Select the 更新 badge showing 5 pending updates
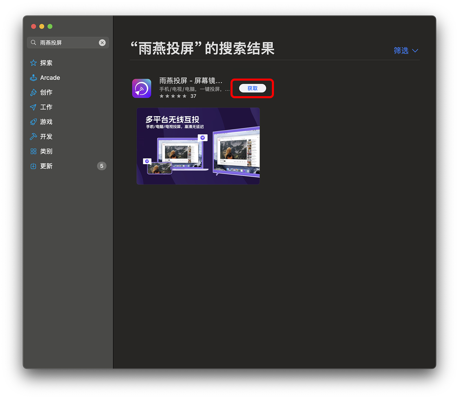The width and height of the screenshot is (459, 399). (x=102, y=166)
